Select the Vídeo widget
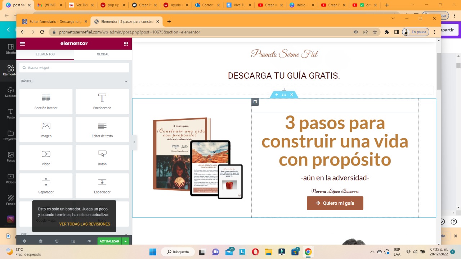The image size is (461, 259). [46, 158]
